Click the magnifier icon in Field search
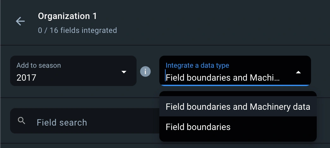Screen dimensions: 330x148 21,120
